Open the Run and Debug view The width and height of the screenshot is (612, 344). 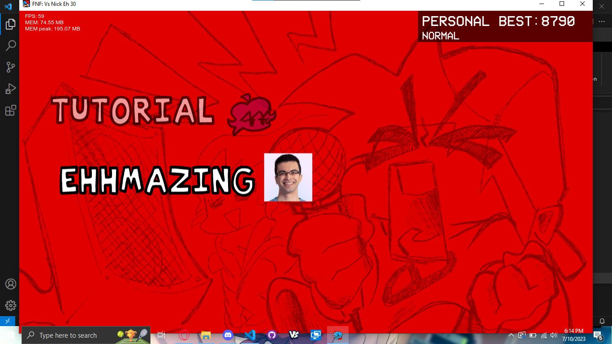pyautogui.click(x=10, y=89)
